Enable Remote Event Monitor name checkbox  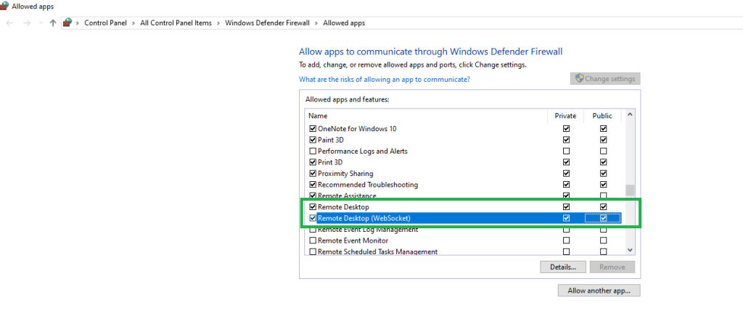pos(313,241)
